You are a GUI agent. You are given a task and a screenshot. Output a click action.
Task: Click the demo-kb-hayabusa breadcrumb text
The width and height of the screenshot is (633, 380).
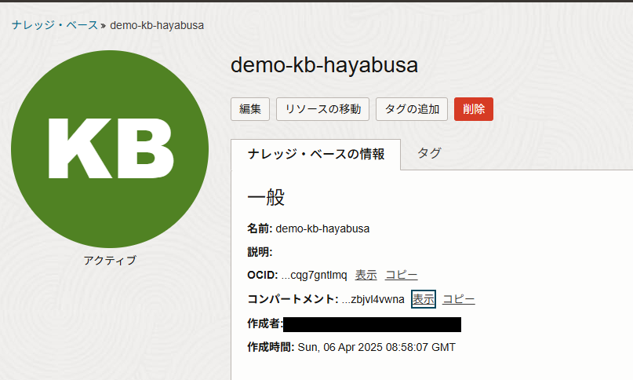(x=157, y=25)
